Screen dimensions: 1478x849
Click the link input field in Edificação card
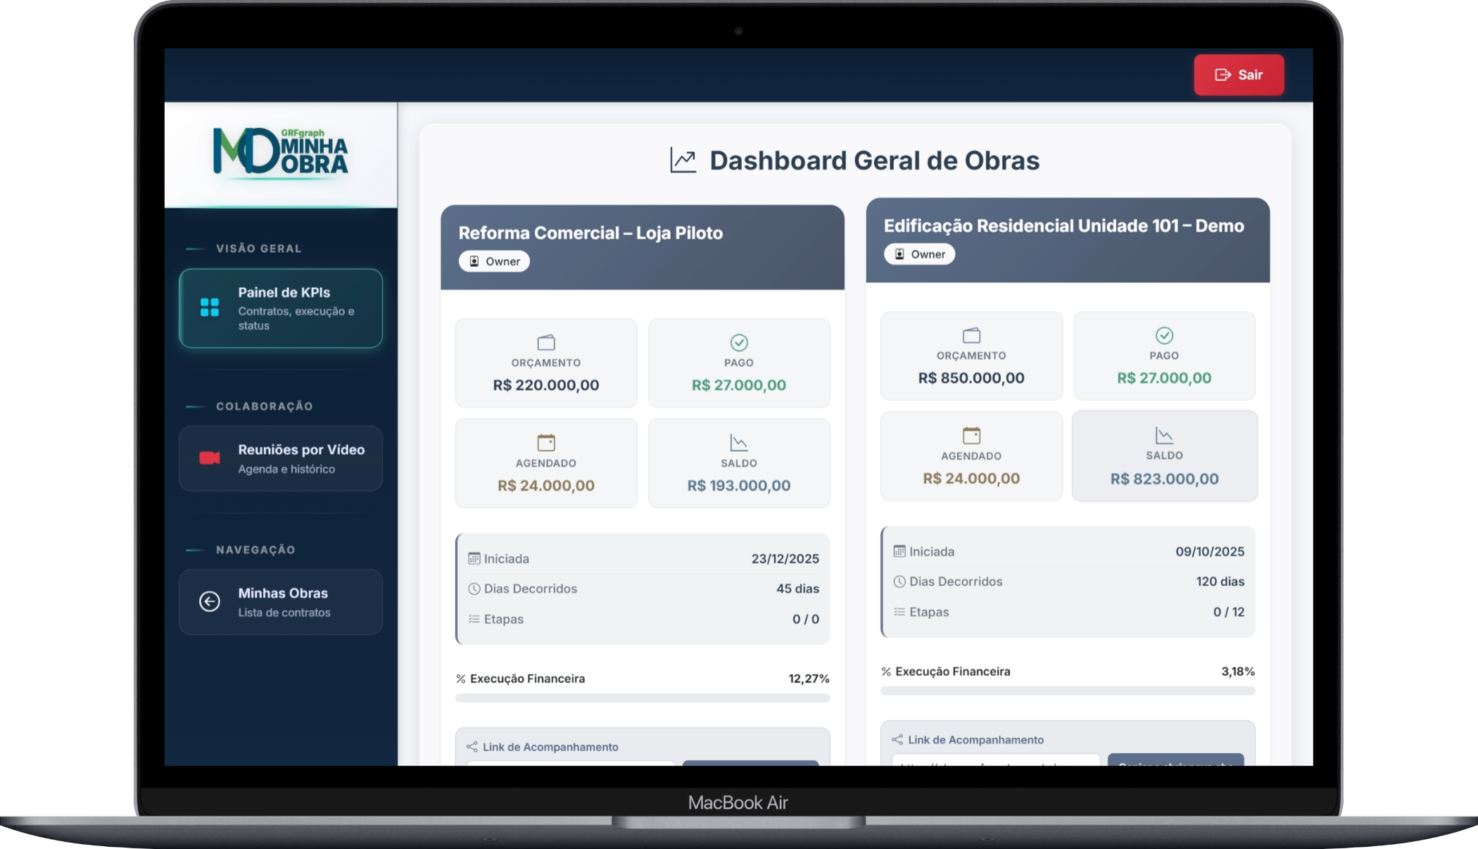995,760
